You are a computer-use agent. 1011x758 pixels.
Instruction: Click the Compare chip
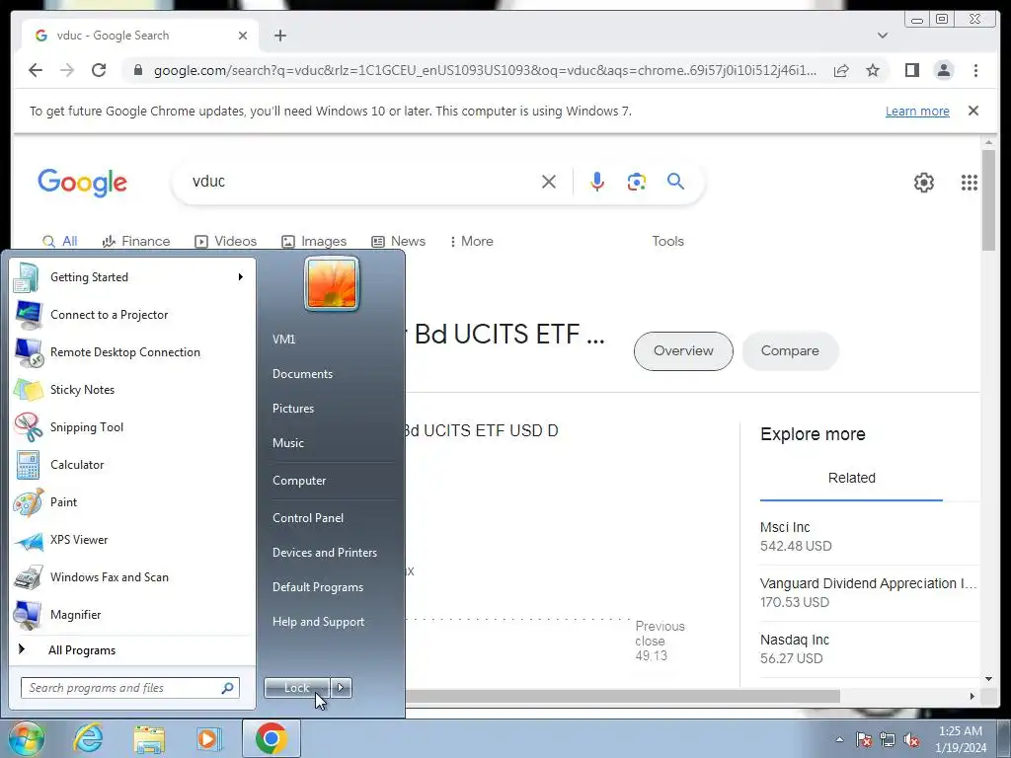click(790, 351)
